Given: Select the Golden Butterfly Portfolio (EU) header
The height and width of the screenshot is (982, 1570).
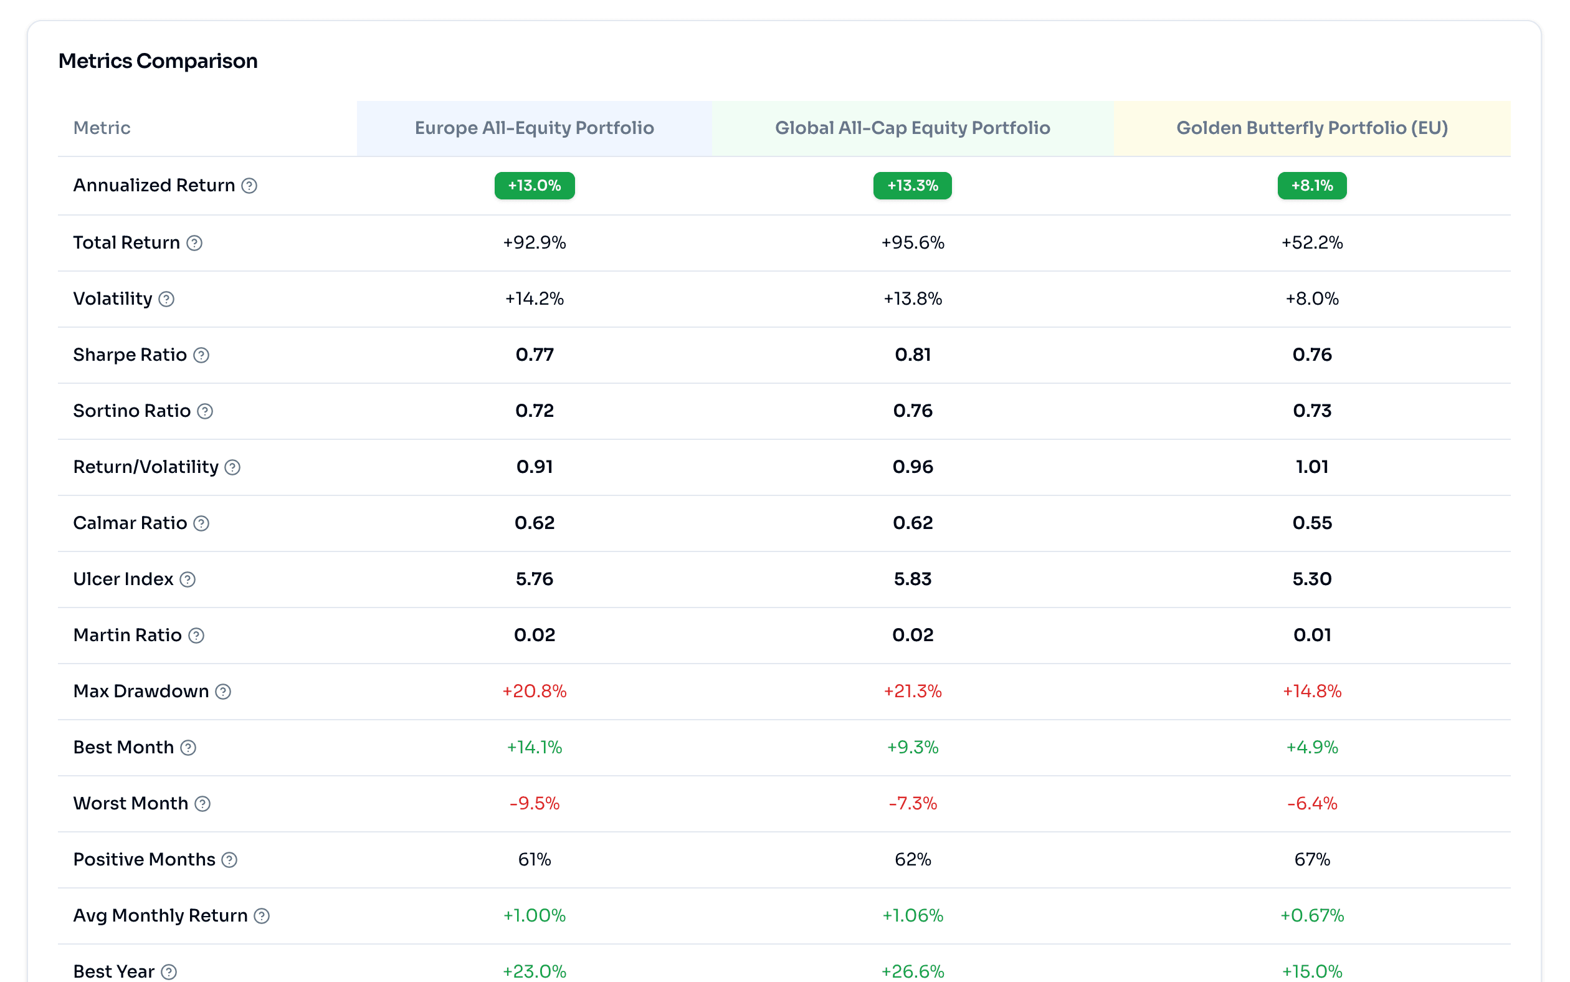Looking at the screenshot, I should [x=1311, y=128].
